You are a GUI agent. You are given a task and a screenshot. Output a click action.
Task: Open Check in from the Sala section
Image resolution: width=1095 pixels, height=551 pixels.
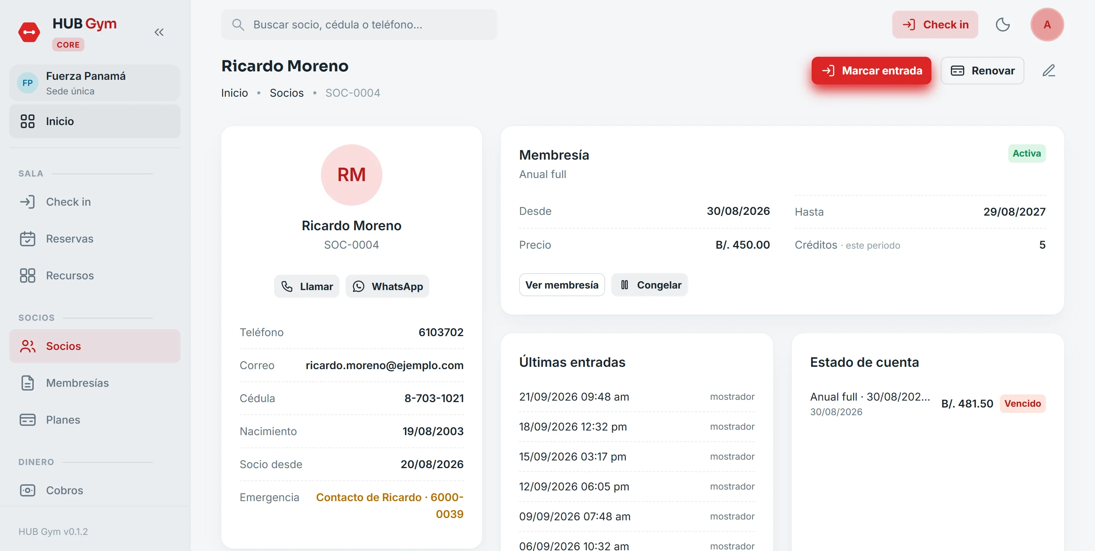(x=95, y=202)
